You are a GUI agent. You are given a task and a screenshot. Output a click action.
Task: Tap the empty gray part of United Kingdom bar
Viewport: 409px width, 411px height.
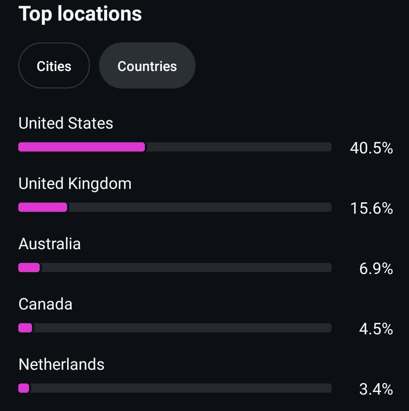(x=199, y=207)
